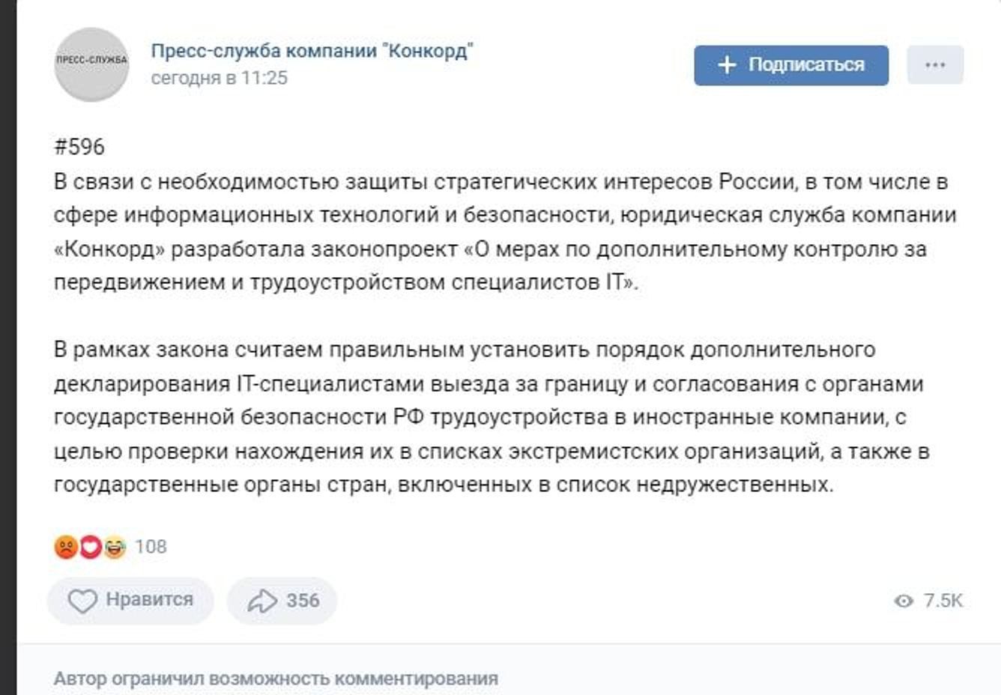
Task: Click the #596 hashtag
Action: (x=79, y=147)
